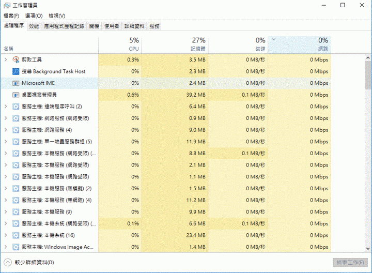Click the 11.9 MB memory cell

175,142
